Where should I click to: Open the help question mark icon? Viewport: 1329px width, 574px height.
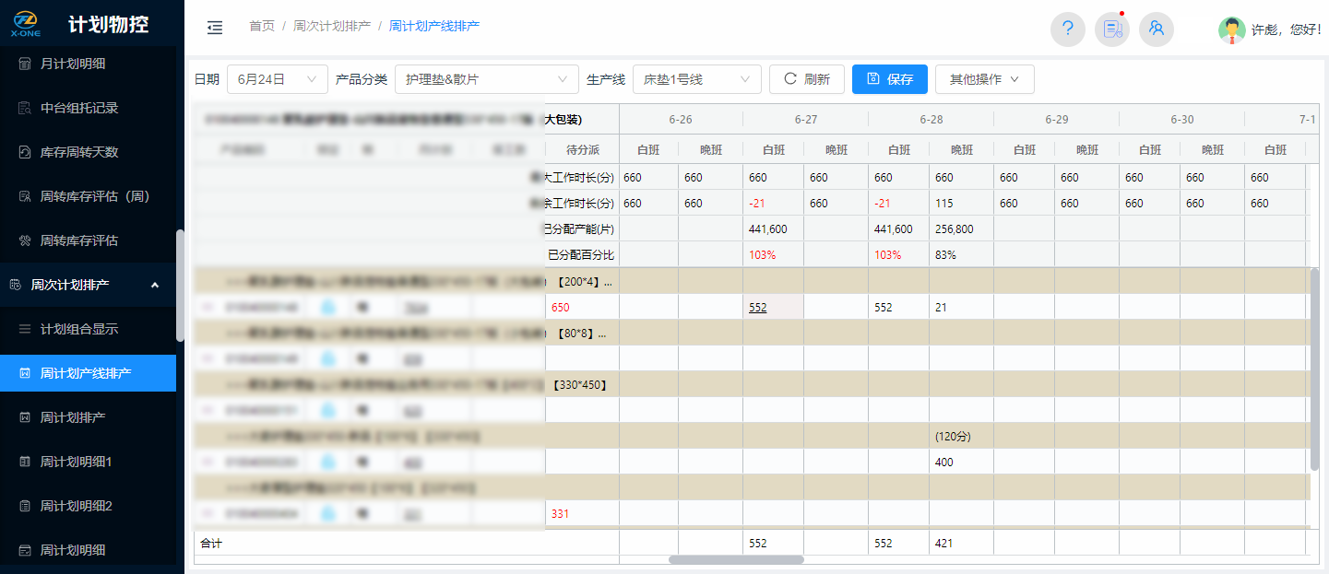(1067, 29)
